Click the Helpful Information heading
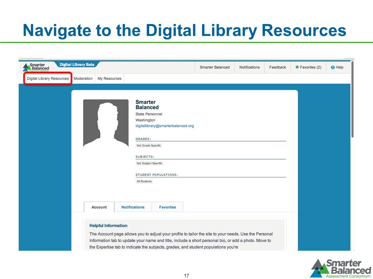Viewport: 373px width, 279px height. pos(108,226)
